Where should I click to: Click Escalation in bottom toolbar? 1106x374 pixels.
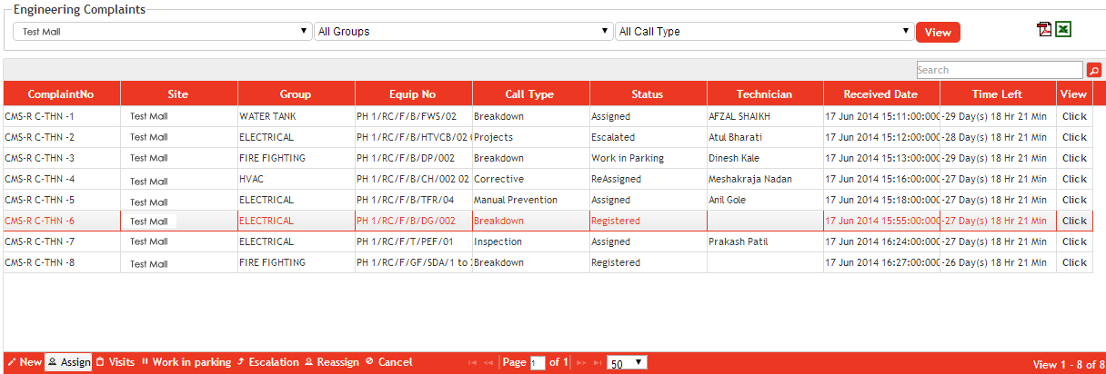point(268,362)
